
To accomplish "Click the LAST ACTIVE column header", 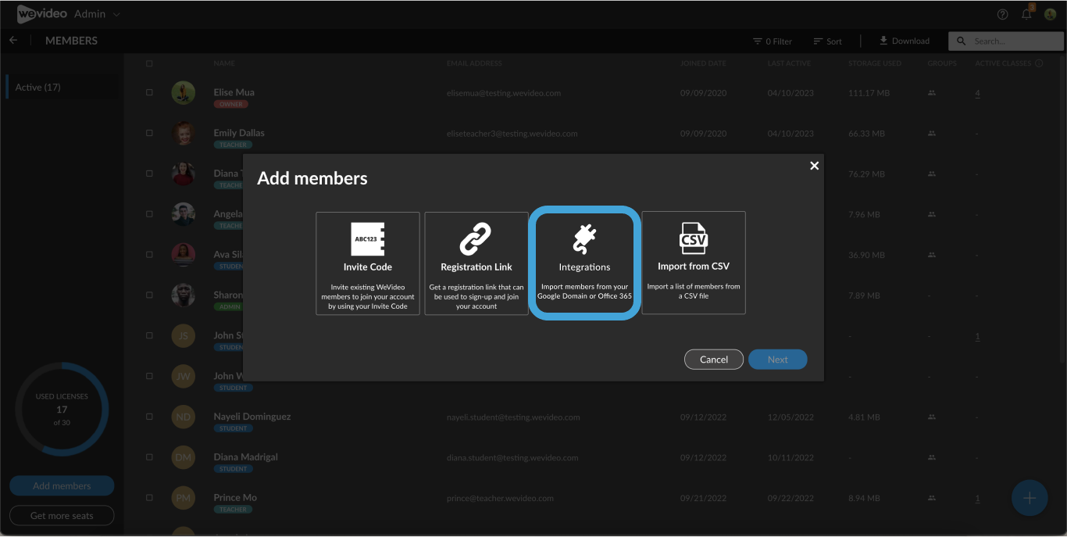I will click(789, 63).
